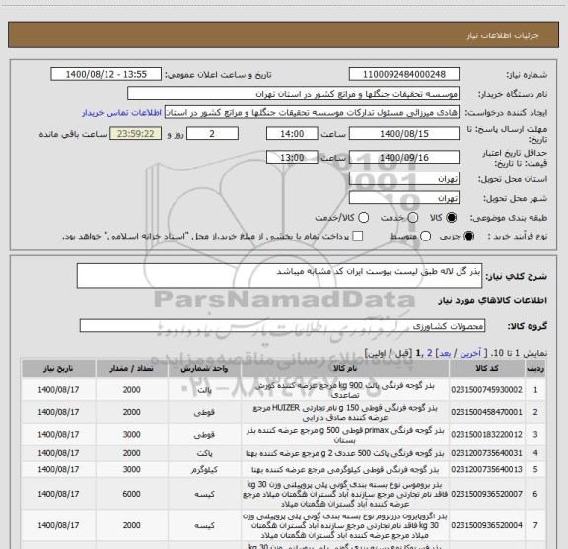568x549 pixels.
Task: Toggle the اسناد خزانه اسلامی payment checkbox
Action: [x=358, y=237]
